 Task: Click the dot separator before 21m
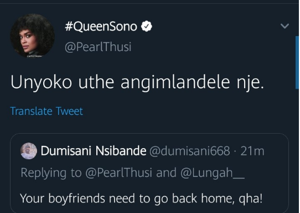(235, 151)
